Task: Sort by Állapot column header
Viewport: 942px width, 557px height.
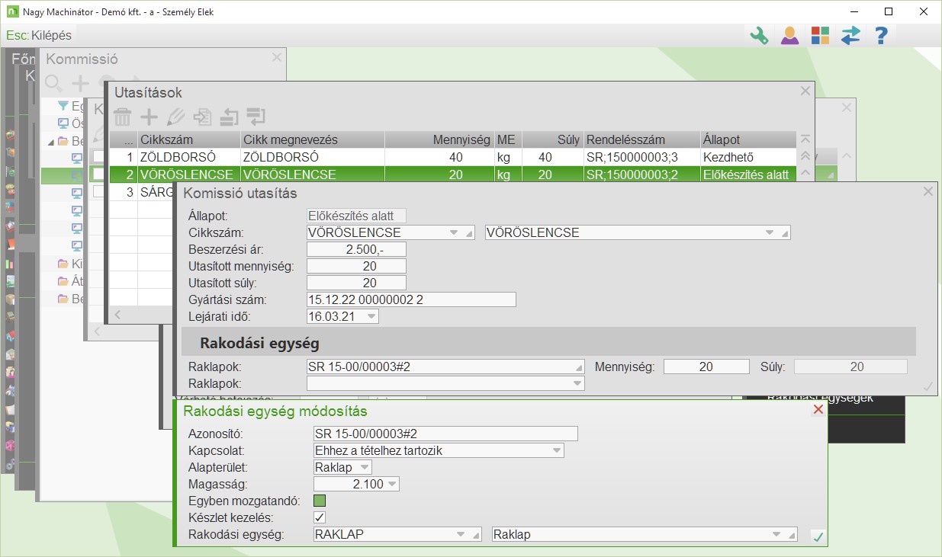Action: click(747, 139)
